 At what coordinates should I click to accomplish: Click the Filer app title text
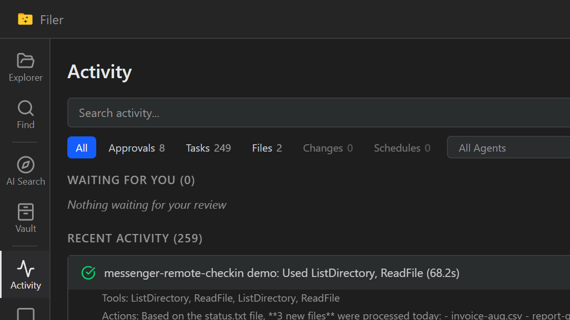[x=52, y=20]
